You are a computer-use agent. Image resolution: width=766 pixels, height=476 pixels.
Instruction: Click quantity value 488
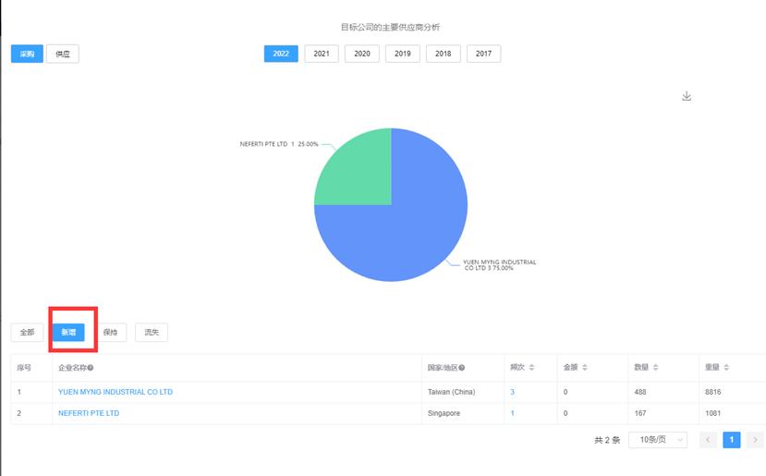pos(640,392)
